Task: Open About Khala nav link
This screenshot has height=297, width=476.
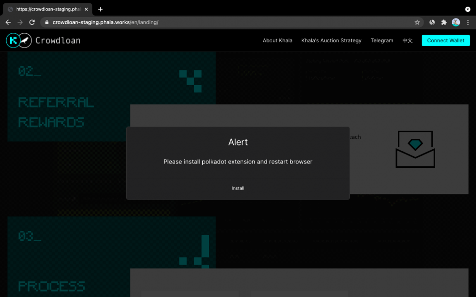Action: click(x=278, y=40)
